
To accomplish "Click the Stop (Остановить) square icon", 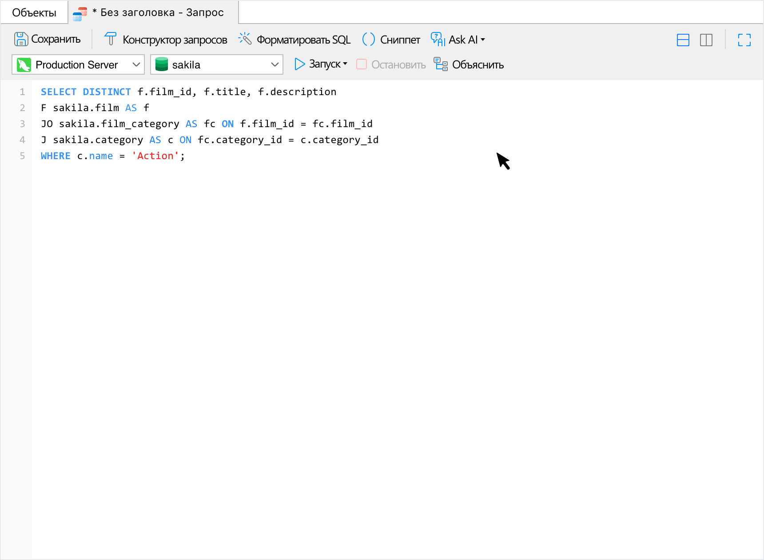I will (362, 64).
